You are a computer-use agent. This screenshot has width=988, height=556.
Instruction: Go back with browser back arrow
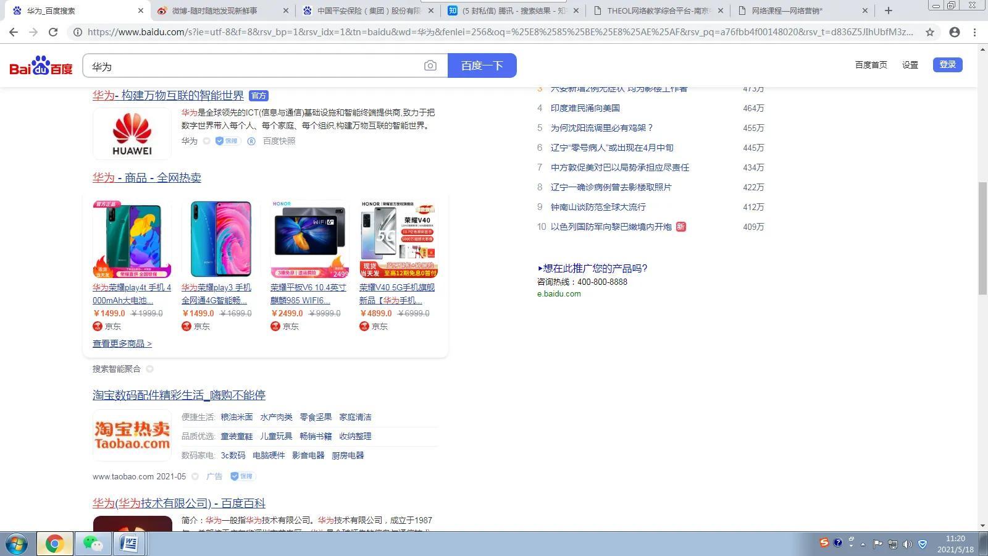coord(14,32)
